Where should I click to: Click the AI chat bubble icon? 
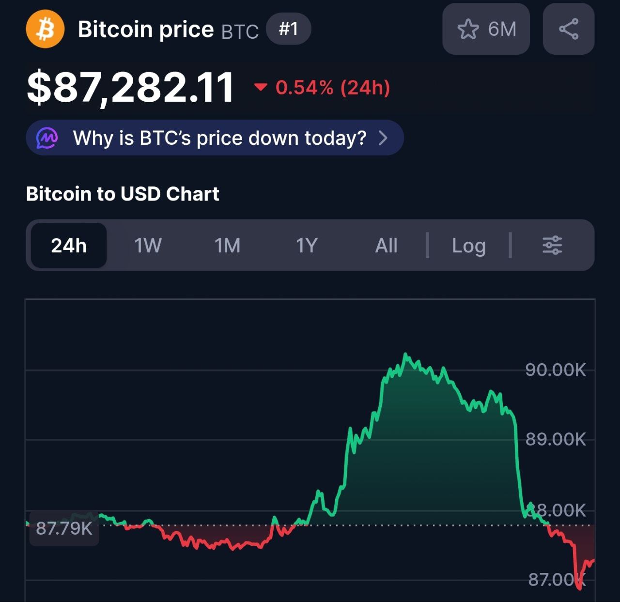pyautogui.click(x=47, y=138)
